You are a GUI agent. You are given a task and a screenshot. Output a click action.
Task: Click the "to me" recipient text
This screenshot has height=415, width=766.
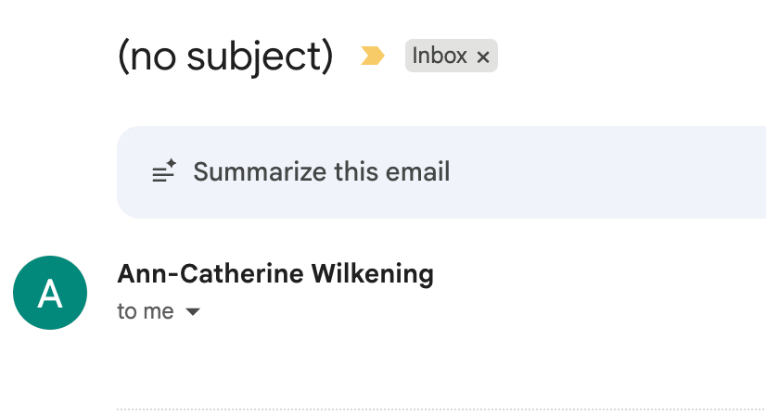point(146,312)
